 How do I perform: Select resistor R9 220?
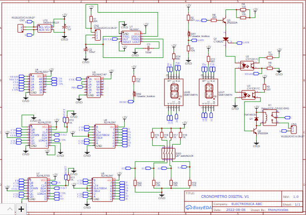click(264, 87)
